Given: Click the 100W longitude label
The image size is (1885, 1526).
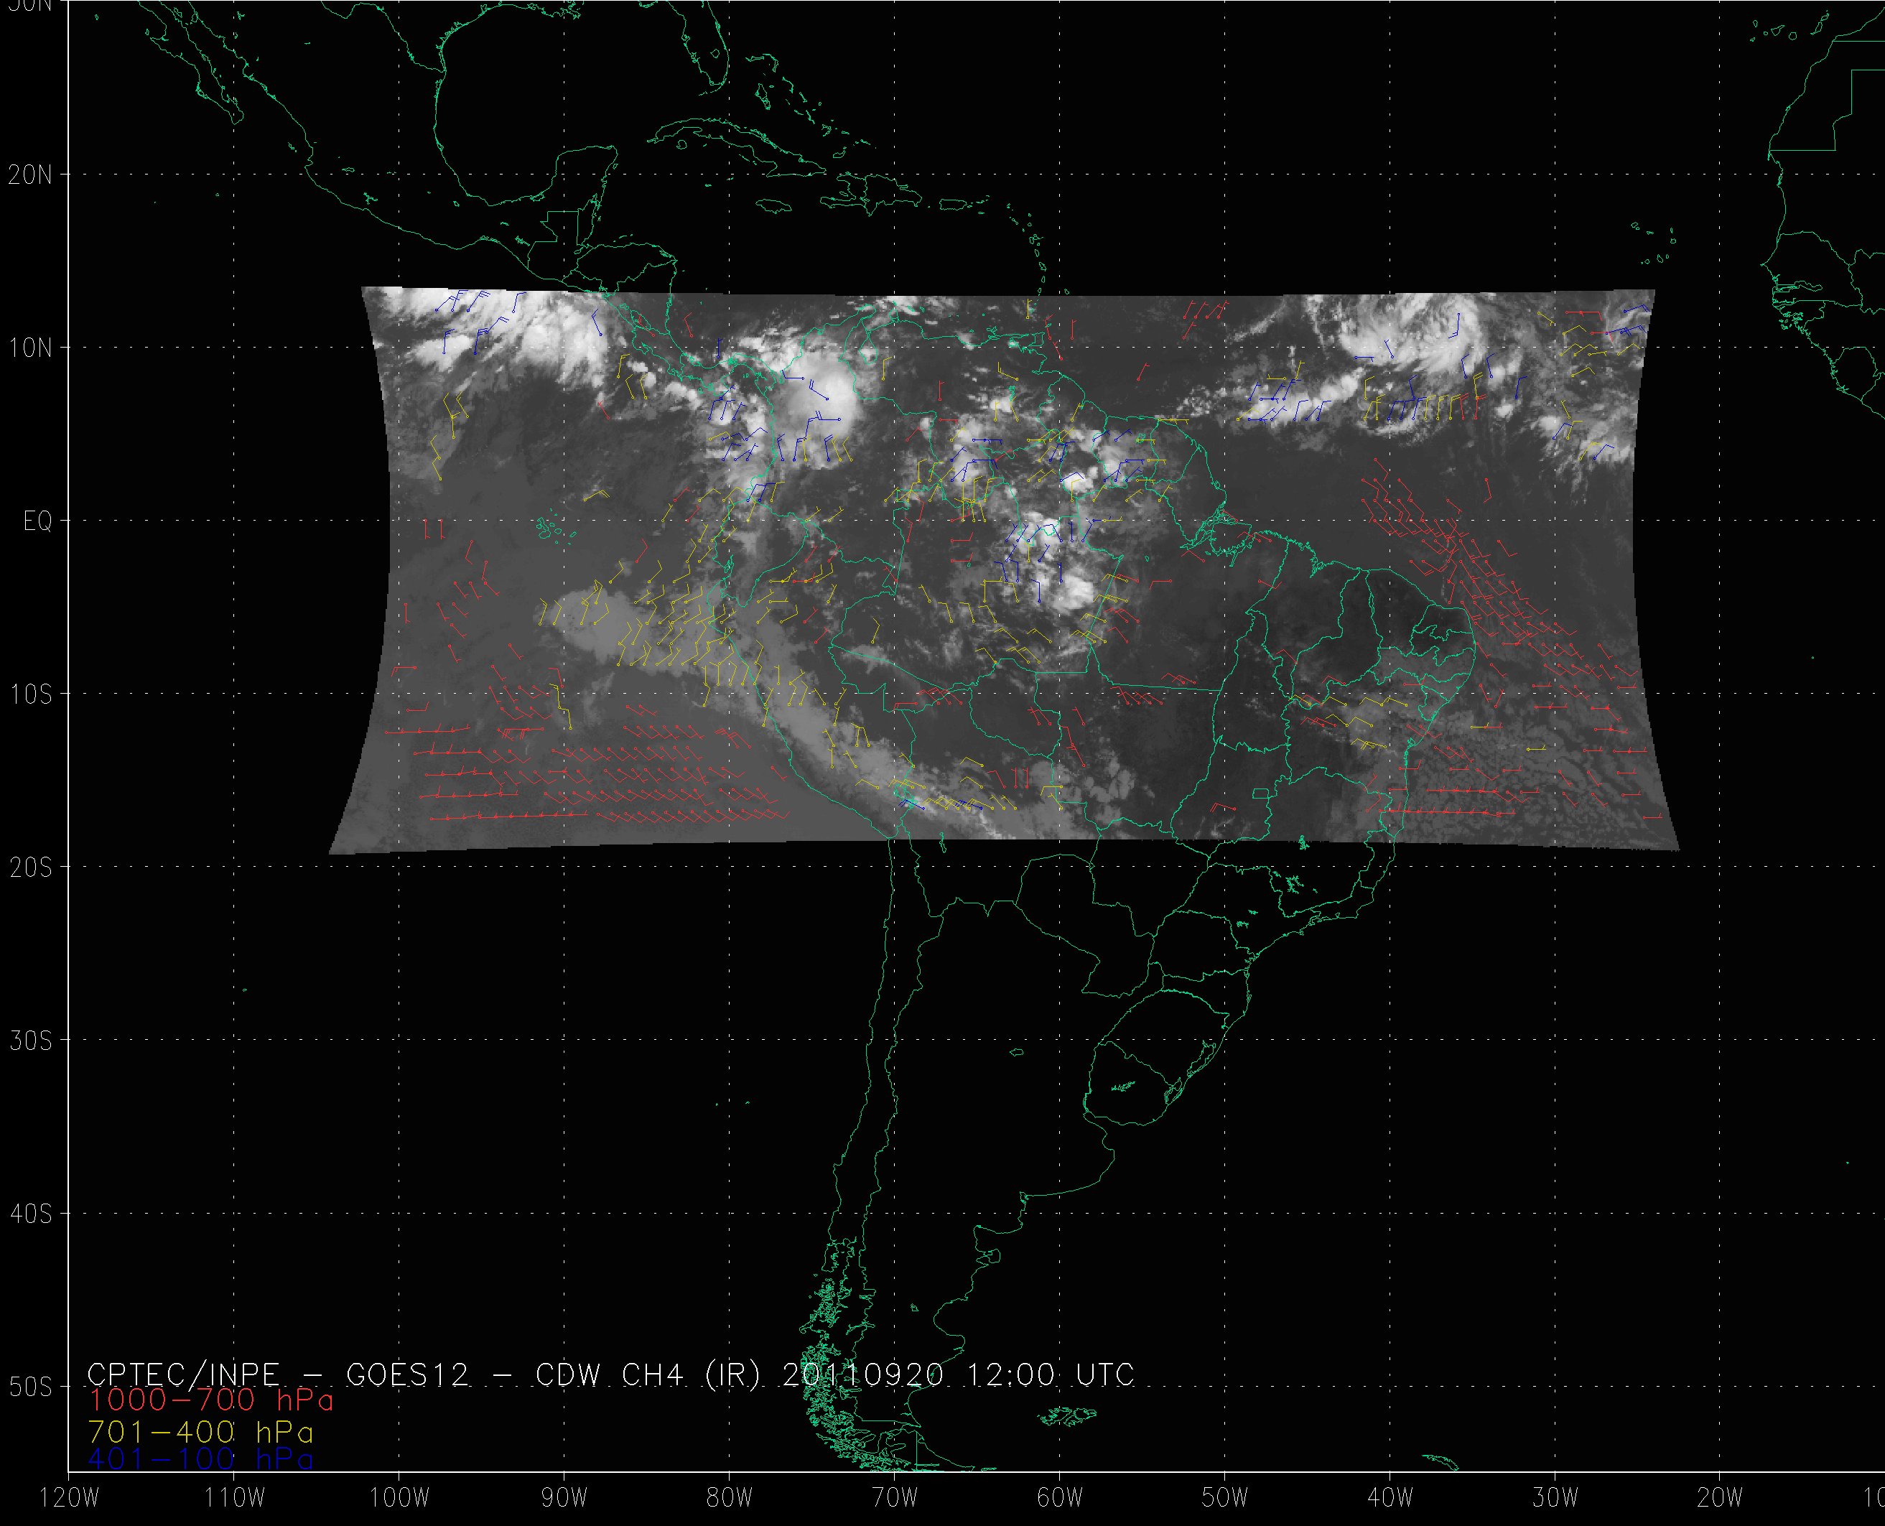Looking at the screenshot, I should [399, 1499].
